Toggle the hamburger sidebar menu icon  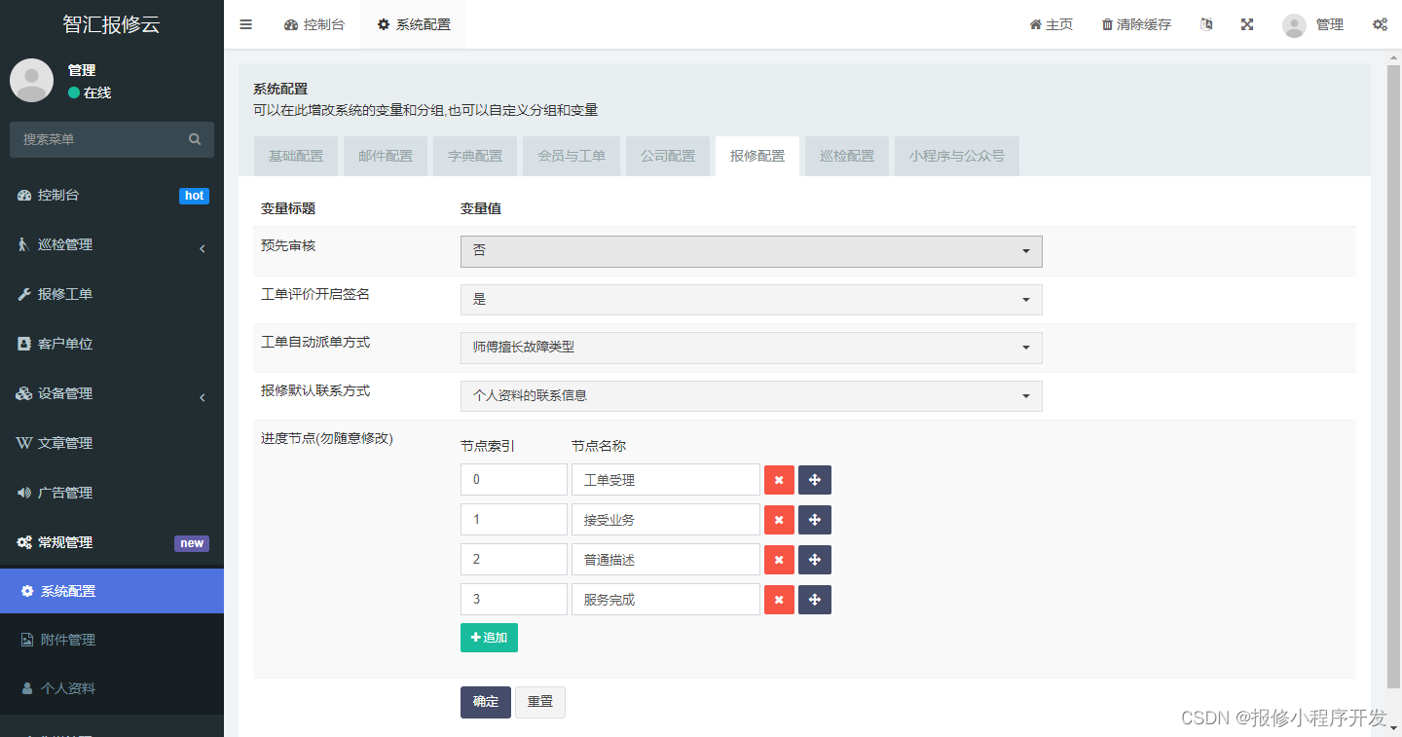pyautogui.click(x=245, y=24)
